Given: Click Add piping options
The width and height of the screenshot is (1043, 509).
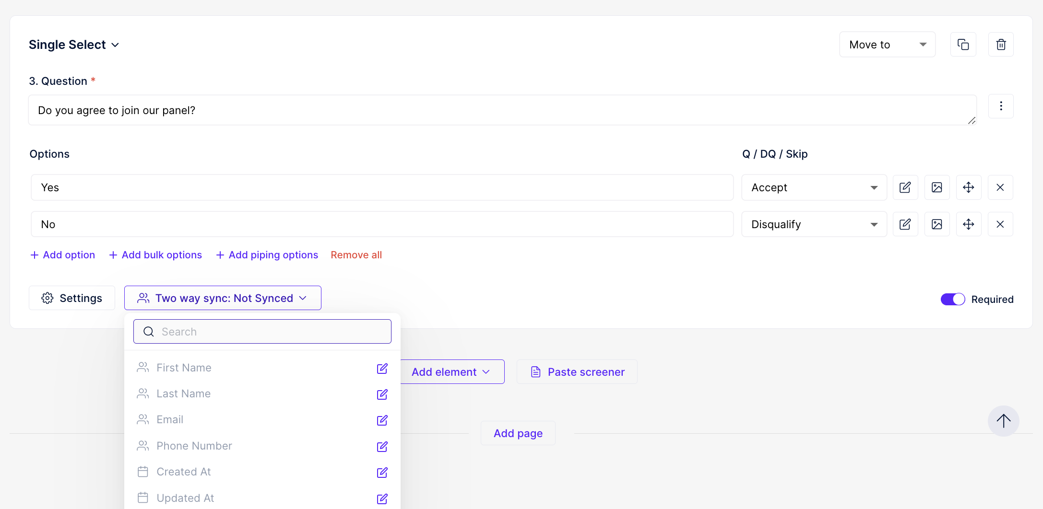Looking at the screenshot, I should click(x=267, y=255).
